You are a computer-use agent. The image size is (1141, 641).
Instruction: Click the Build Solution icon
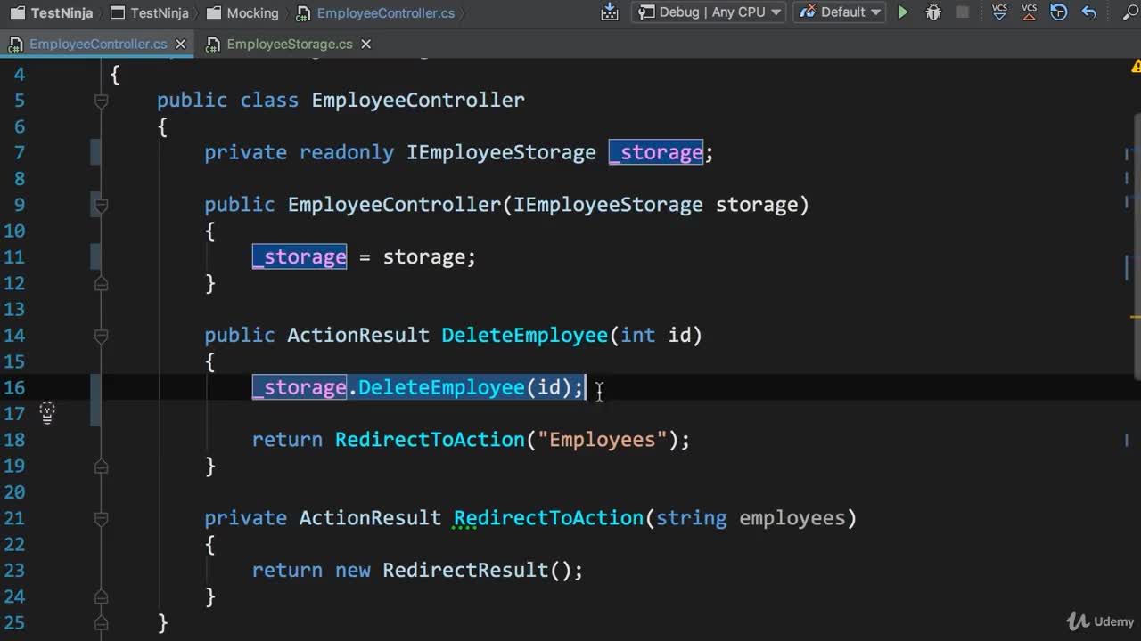610,12
